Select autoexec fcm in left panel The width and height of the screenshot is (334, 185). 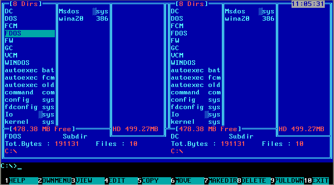coord(30,78)
